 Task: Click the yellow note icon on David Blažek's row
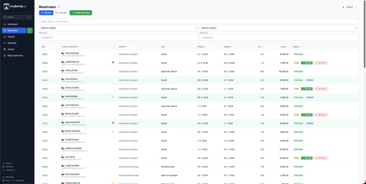[x=113, y=97]
